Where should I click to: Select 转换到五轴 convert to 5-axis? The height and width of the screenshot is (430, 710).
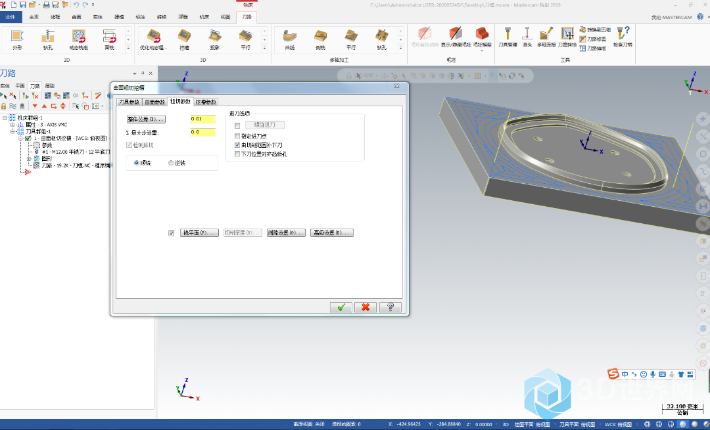(x=596, y=30)
